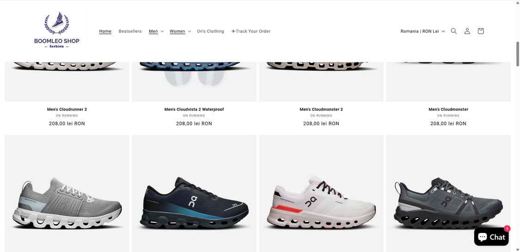Click the account login person icon
520x252 pixels.
click(x=467, y=31)
